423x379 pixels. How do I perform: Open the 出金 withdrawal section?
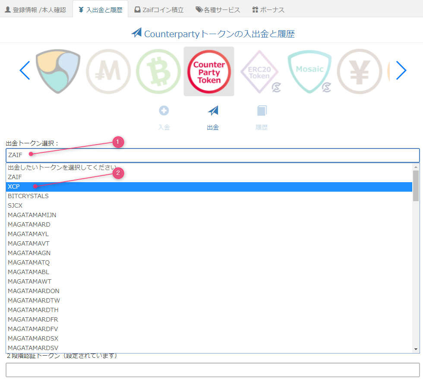click(x=213, y=118)
